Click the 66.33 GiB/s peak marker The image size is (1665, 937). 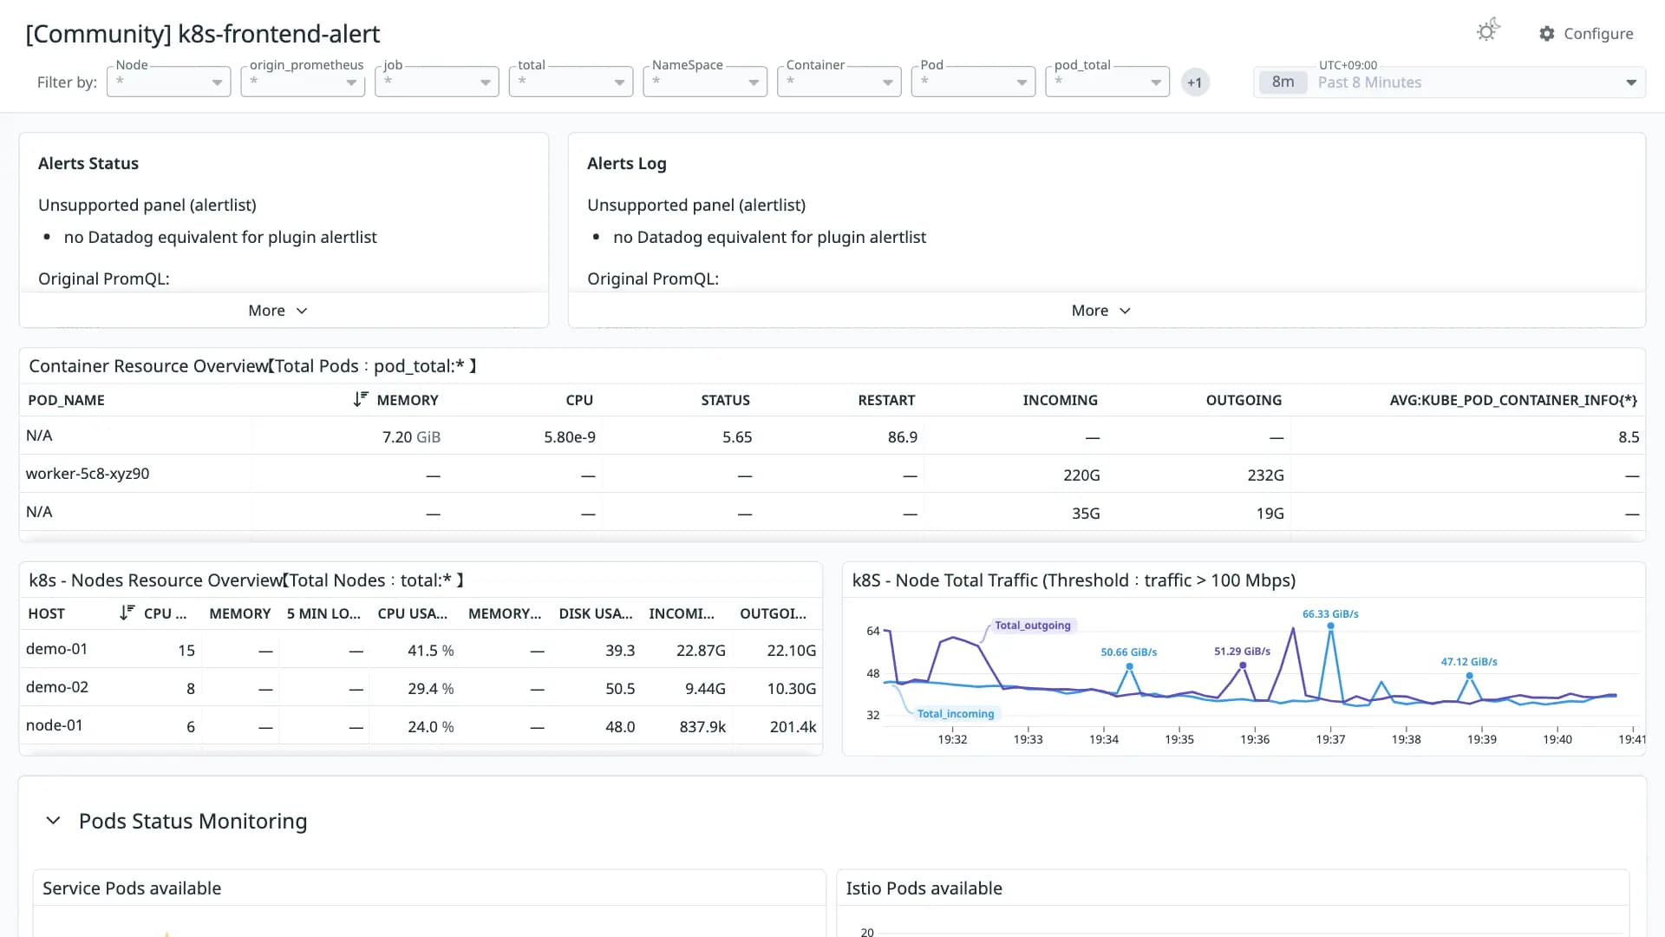click(1330, 626)
